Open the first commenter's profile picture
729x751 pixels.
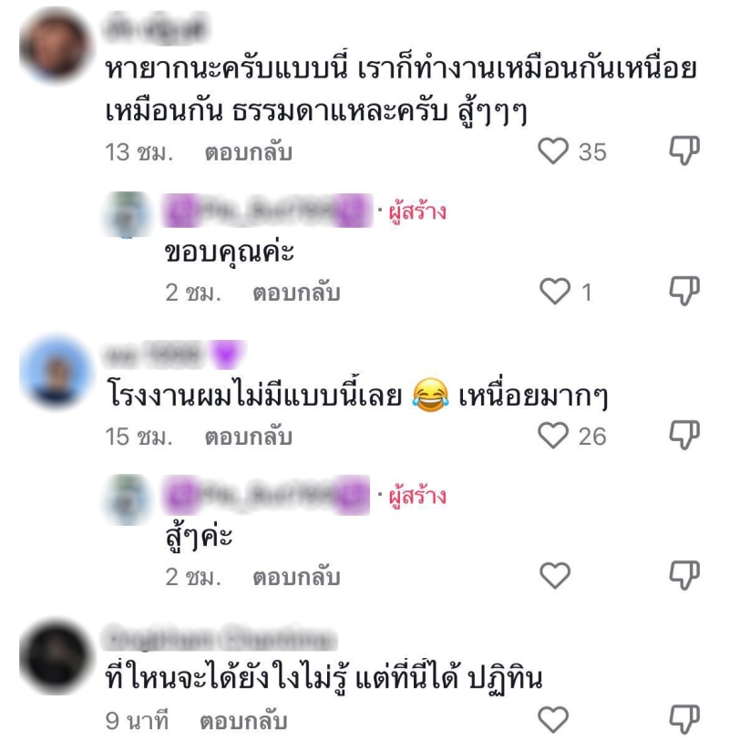pyautogui.click(x=56, y=46)
